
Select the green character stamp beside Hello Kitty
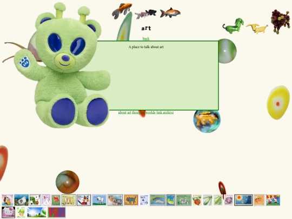(21, 212)
